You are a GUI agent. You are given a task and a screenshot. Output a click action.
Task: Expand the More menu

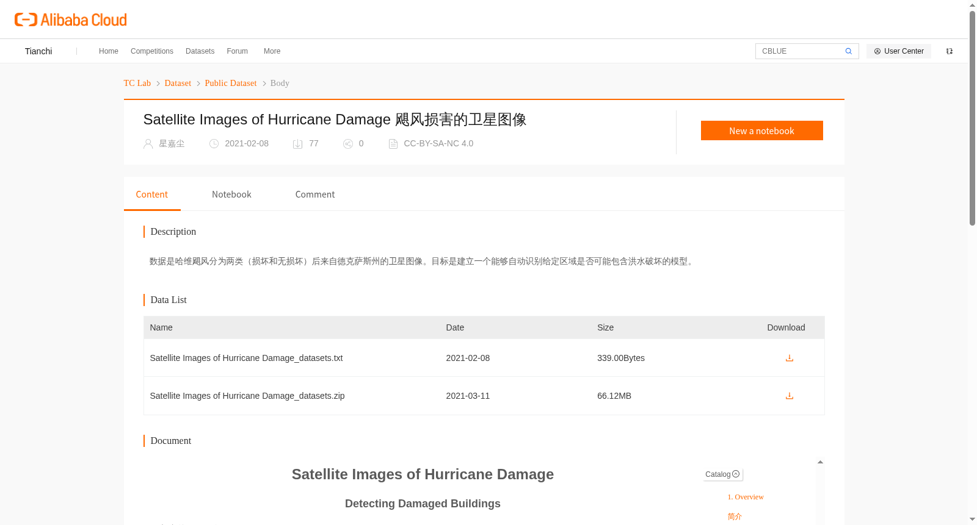272,51
